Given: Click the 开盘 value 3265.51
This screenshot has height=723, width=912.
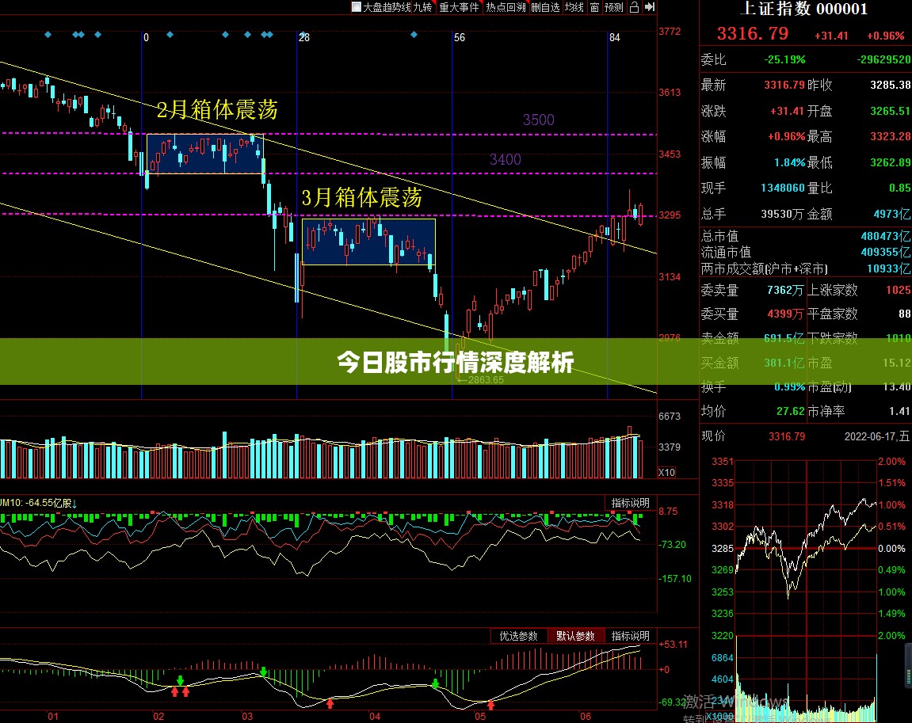Looking at the screenshot, I should click(891, 111).
